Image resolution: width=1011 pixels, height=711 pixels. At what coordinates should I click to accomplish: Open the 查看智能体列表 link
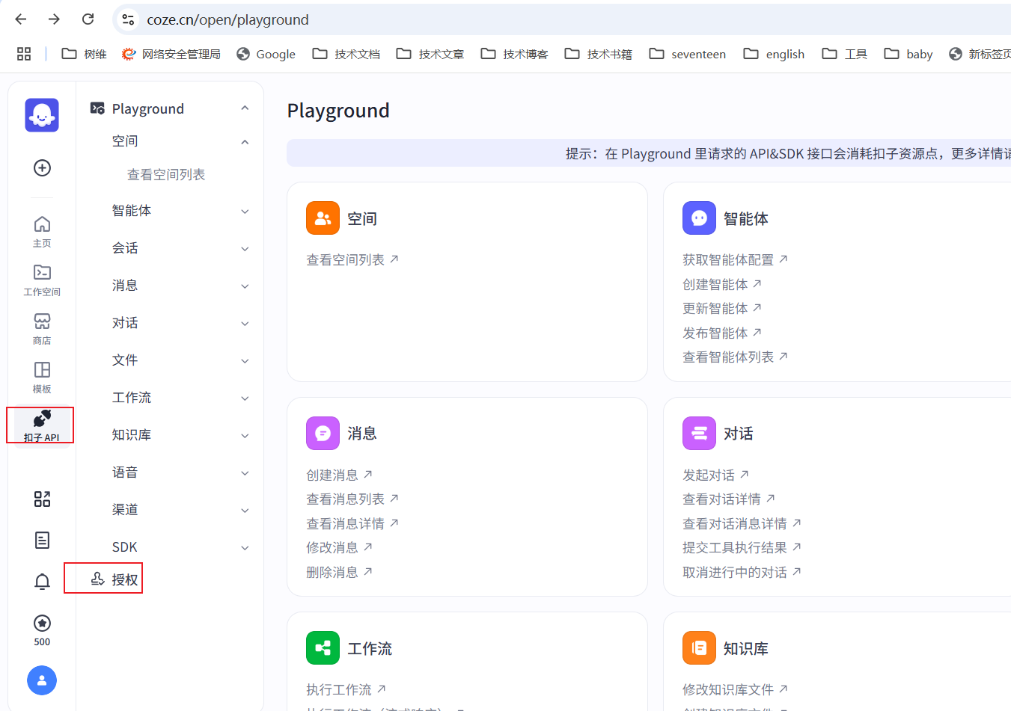pyautogui.click(x=735, y=357)
